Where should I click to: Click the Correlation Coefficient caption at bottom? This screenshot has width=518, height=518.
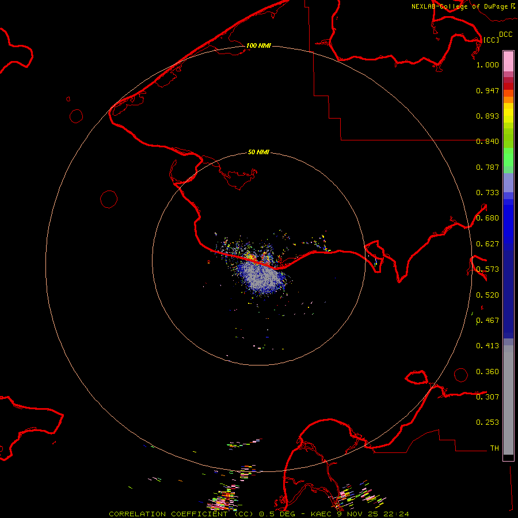258,514
